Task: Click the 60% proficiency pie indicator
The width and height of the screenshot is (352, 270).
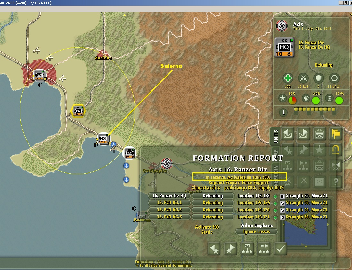Action: (292, 101)
